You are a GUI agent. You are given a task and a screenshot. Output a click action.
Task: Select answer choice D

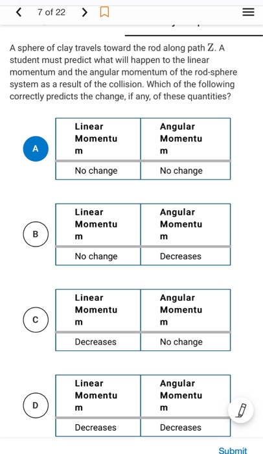[36, 405]
